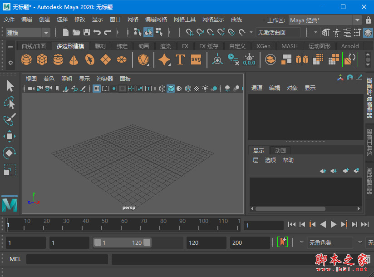Activate the Rotate tool in toolbox

coord(10,153)
